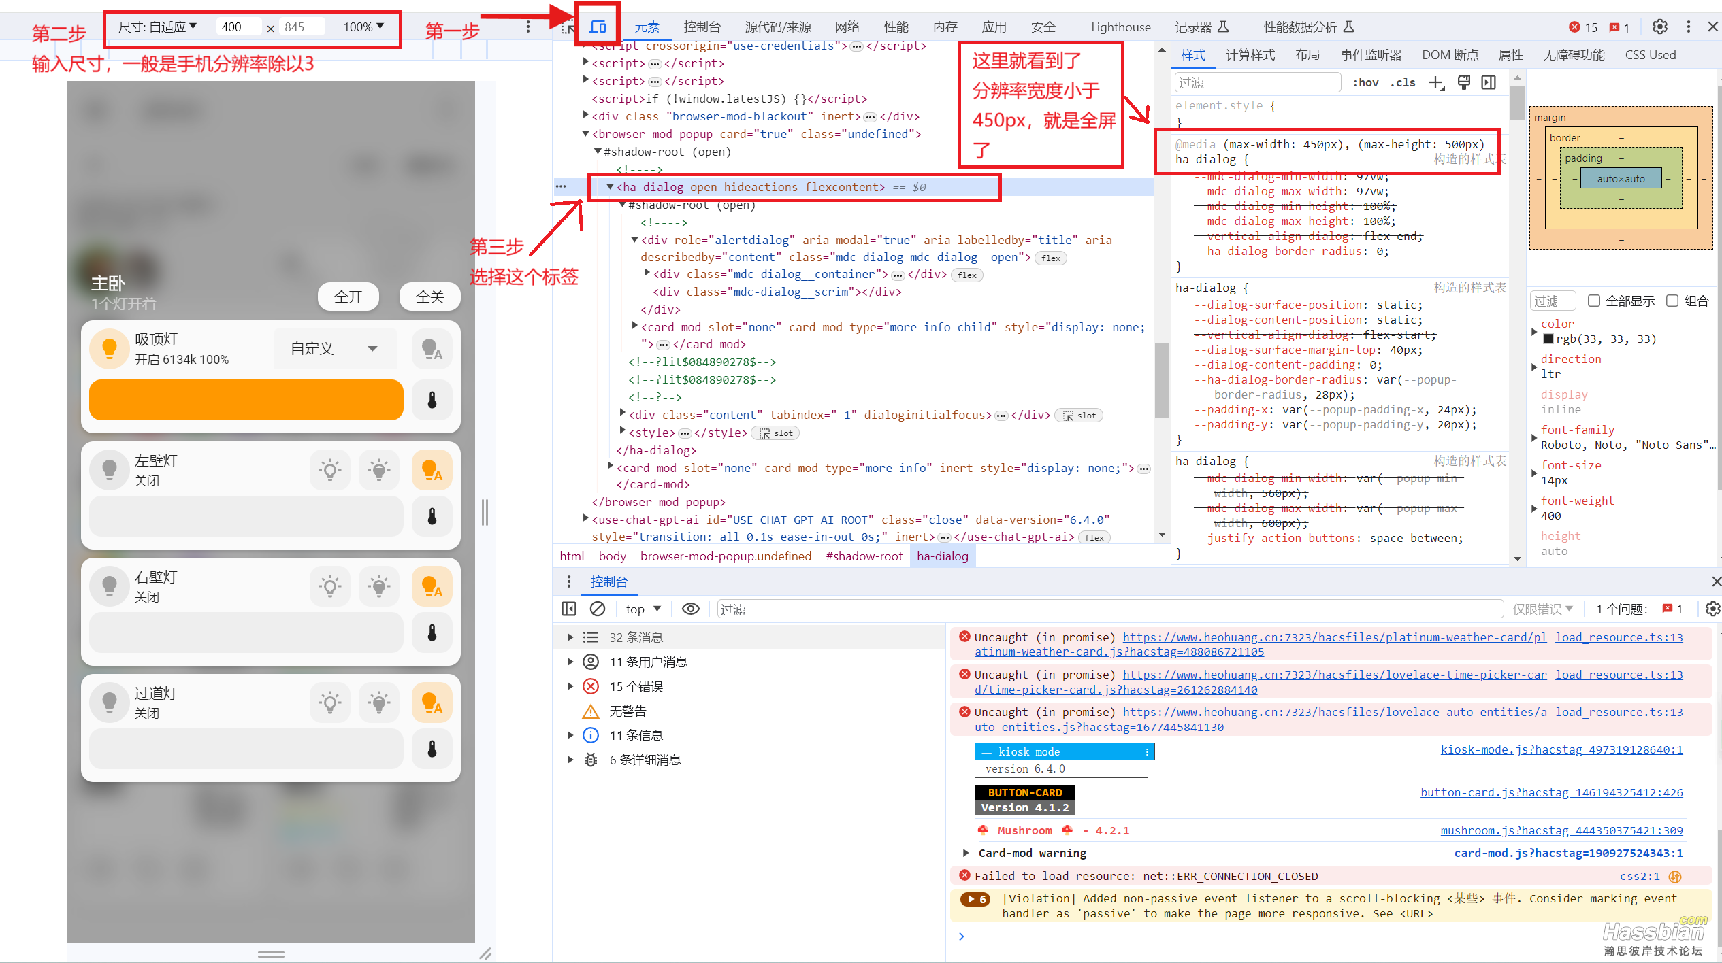
Task: Open device toolbar more options menu
Action: tap(527, 27)
